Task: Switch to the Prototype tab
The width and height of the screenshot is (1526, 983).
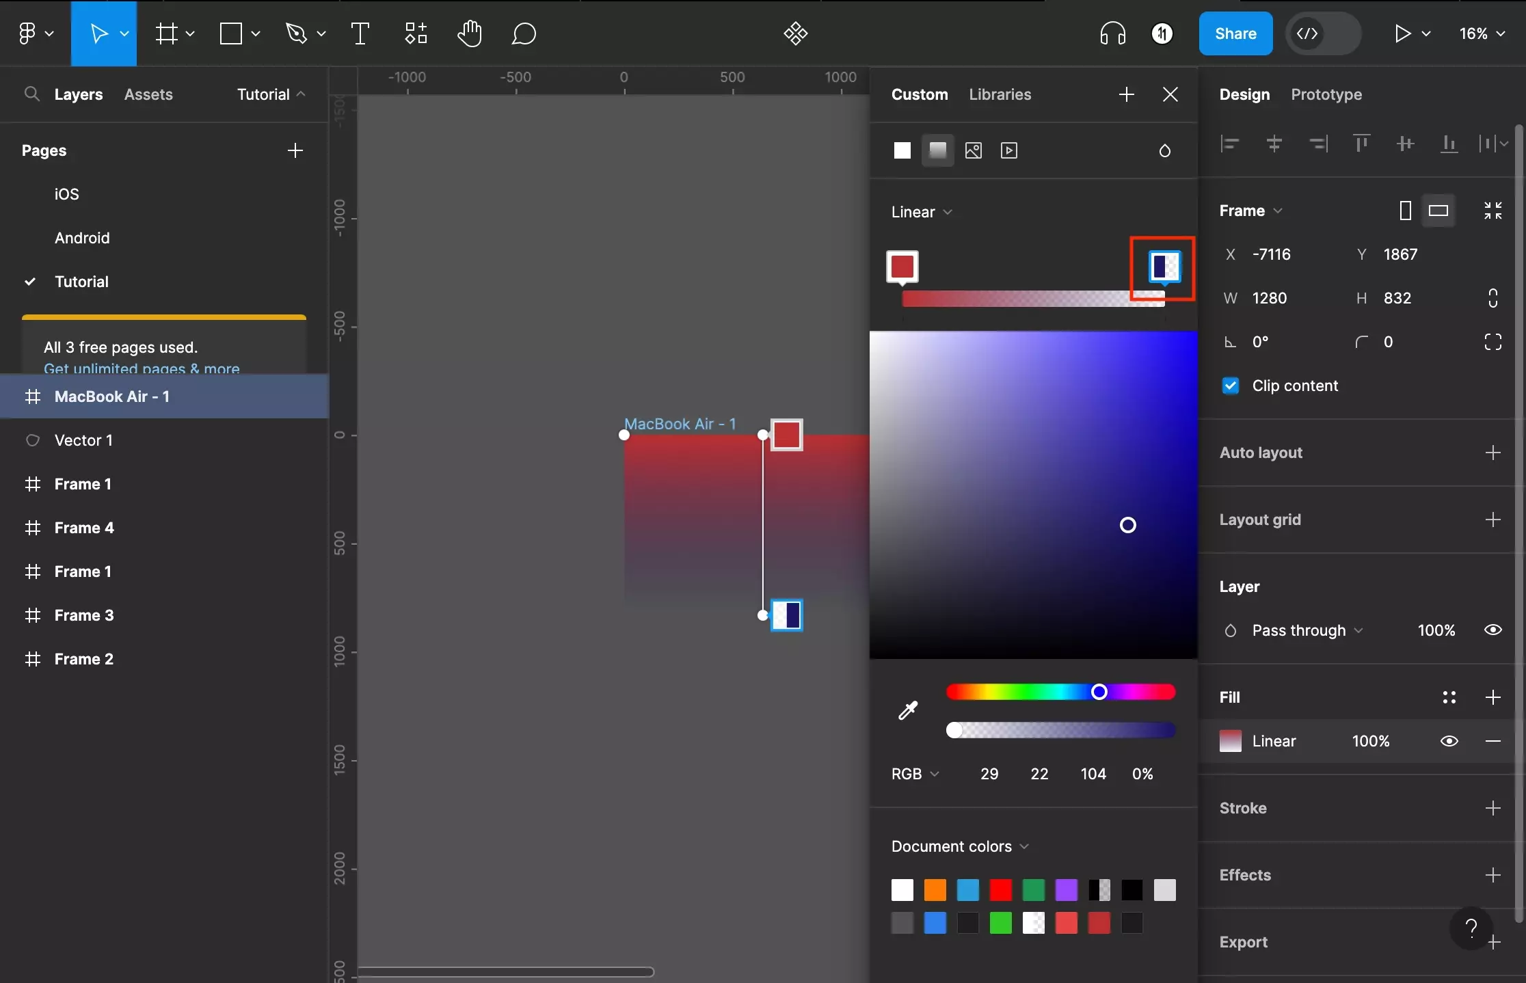Action: (1326, 94)
